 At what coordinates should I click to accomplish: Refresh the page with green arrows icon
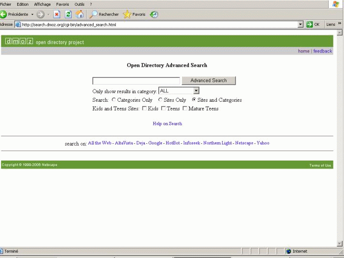tap(68, 14)
